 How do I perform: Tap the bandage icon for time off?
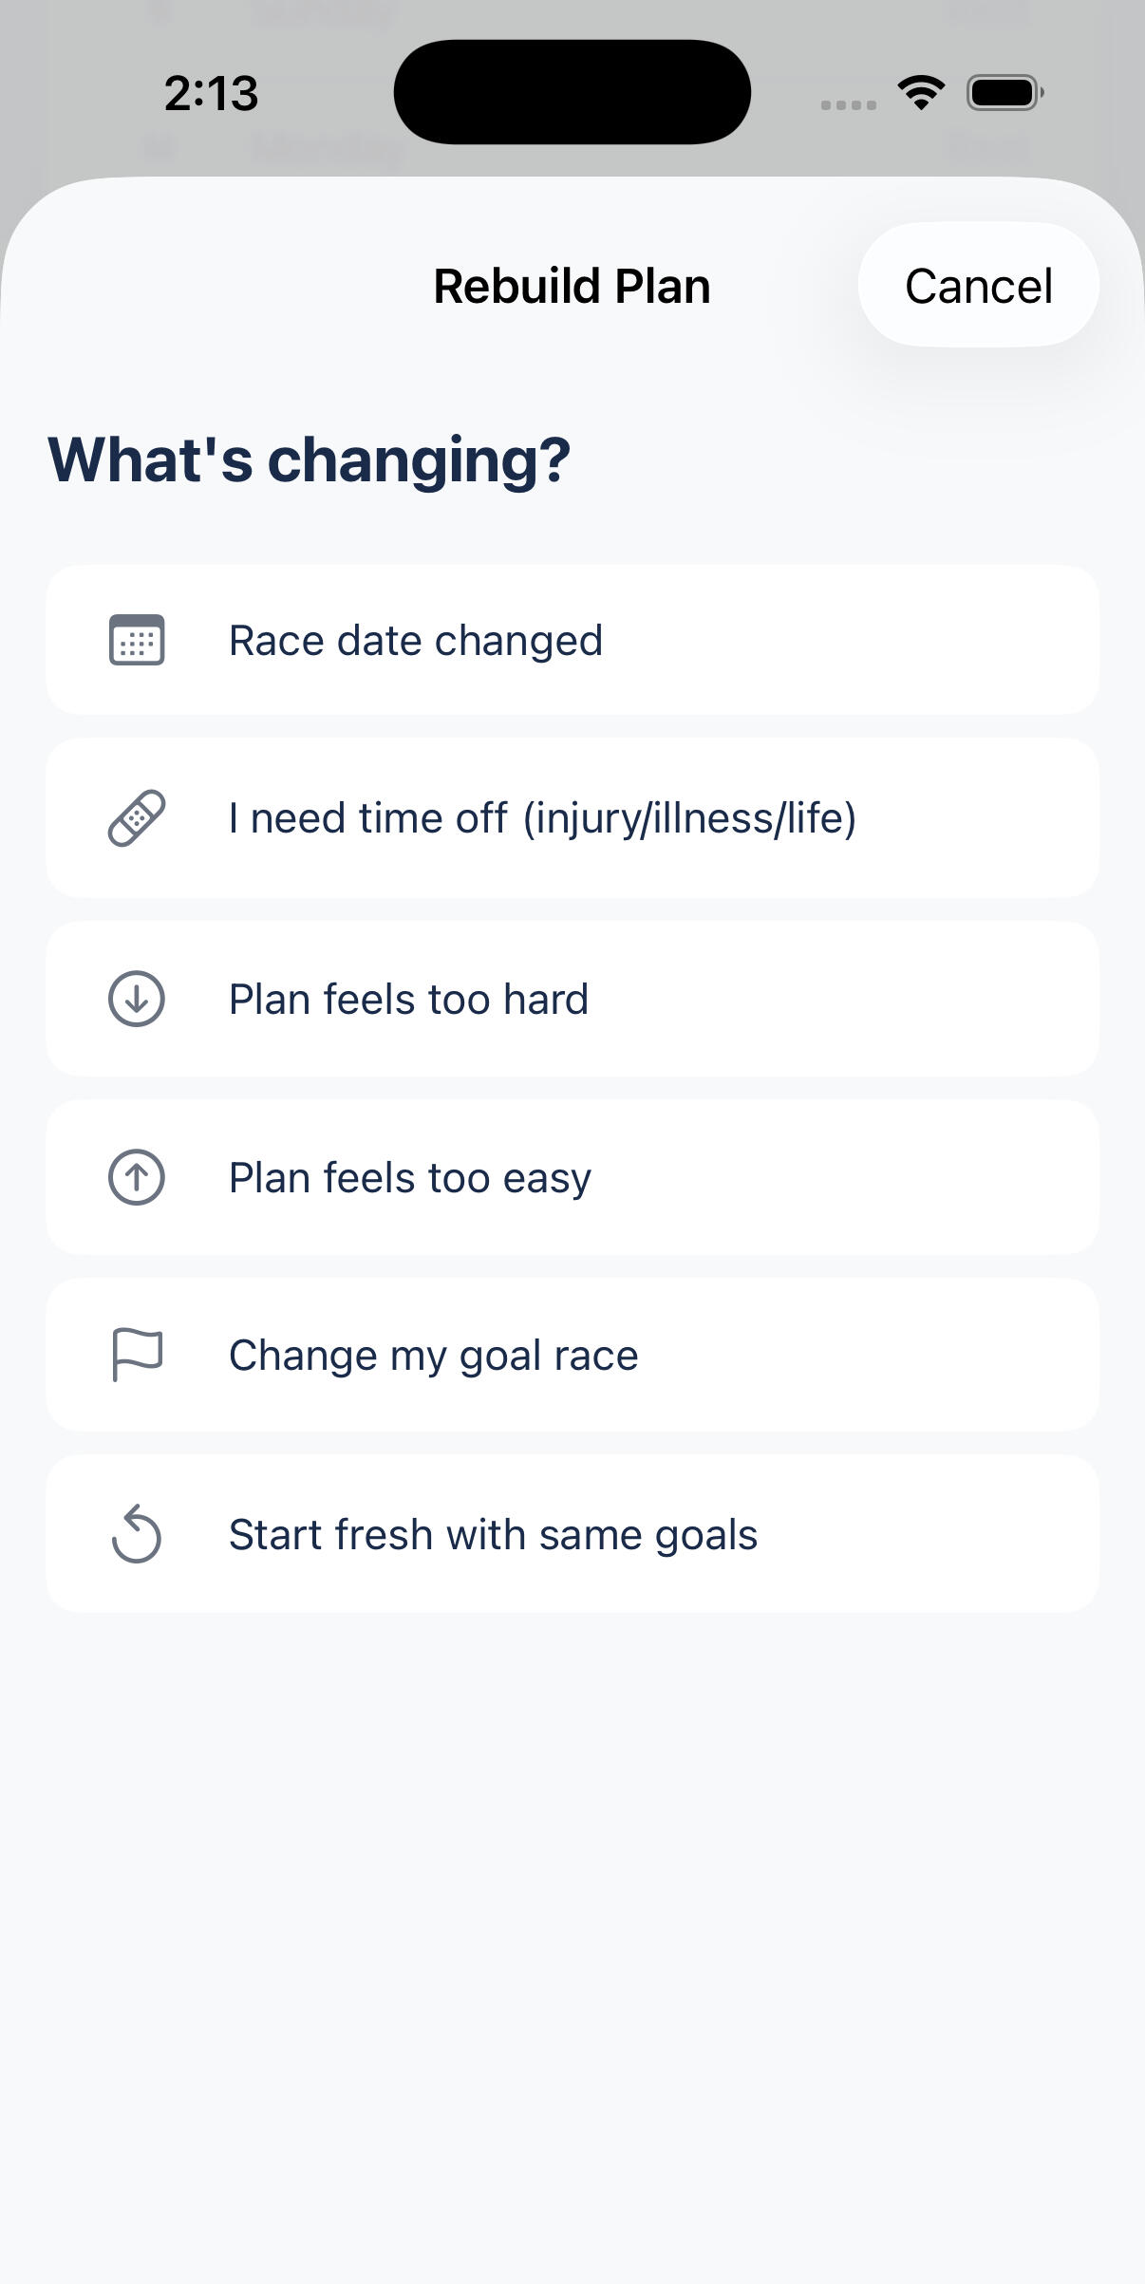coord(137,817)
